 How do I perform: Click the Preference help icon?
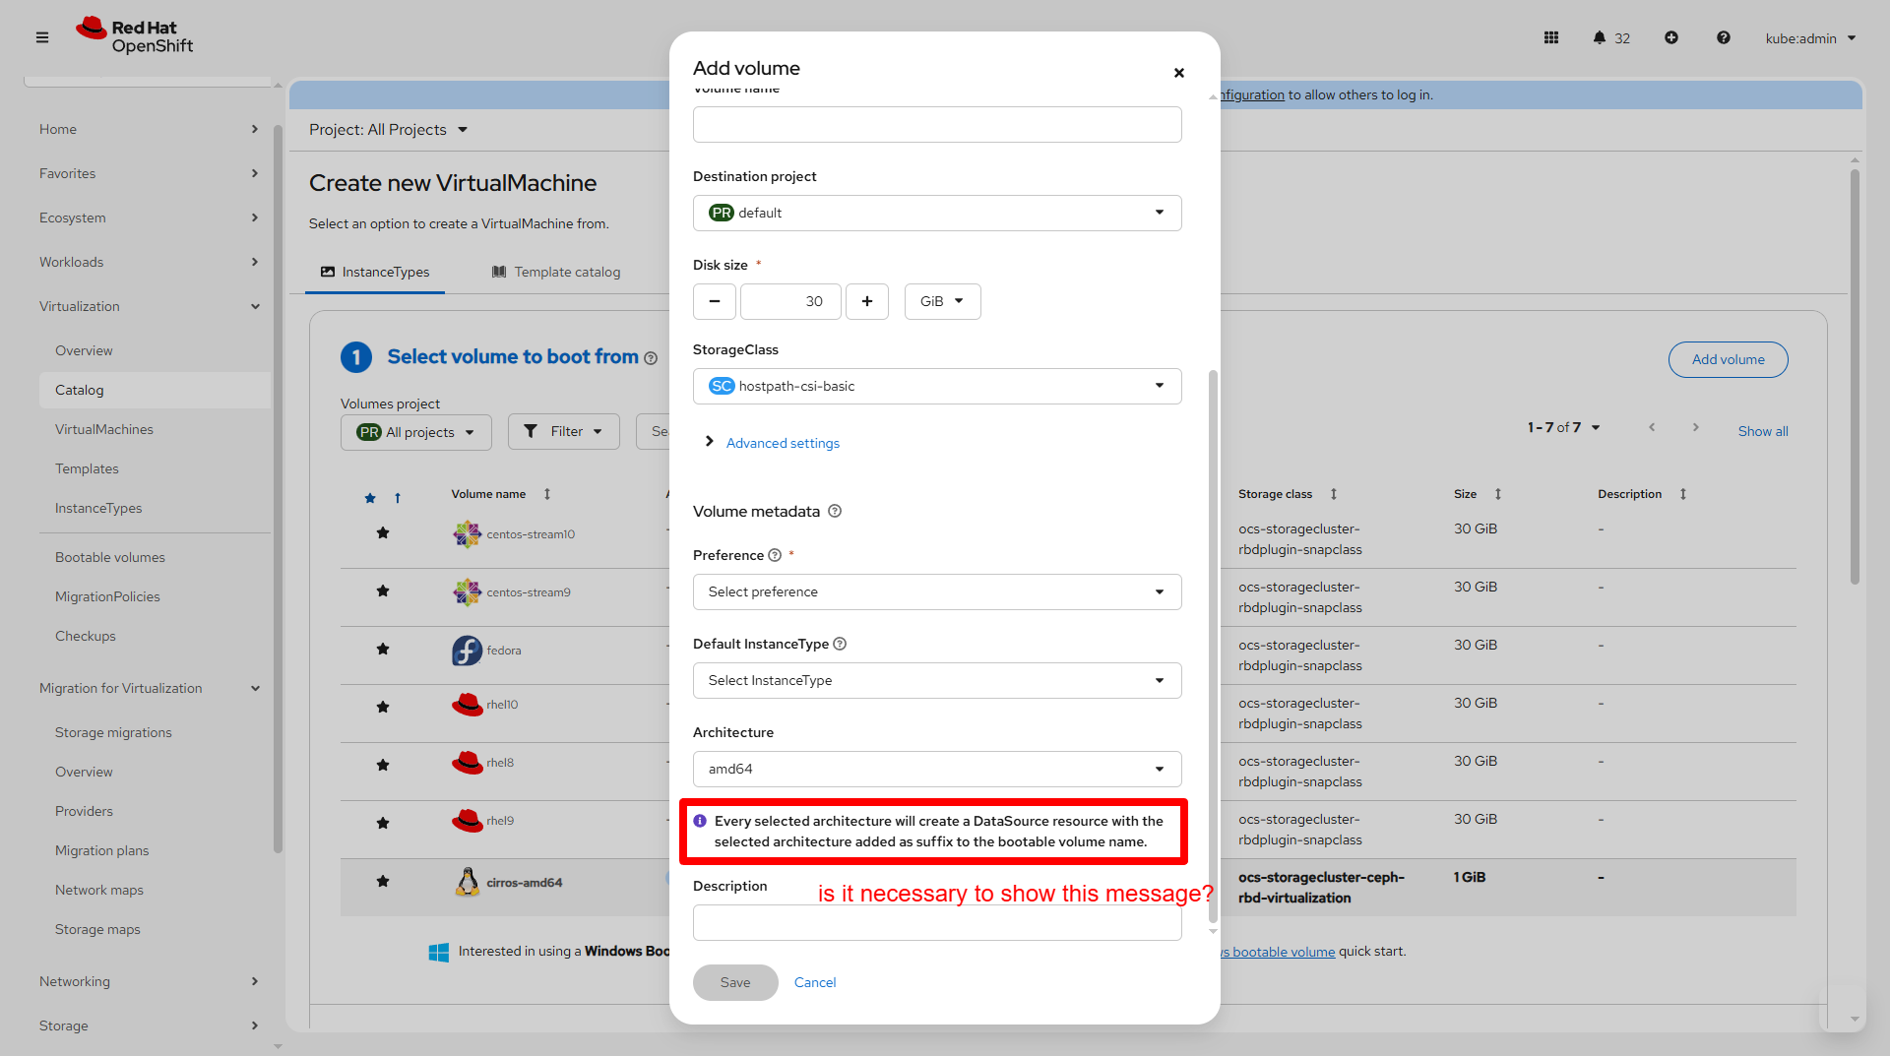(x=775, y=556)
